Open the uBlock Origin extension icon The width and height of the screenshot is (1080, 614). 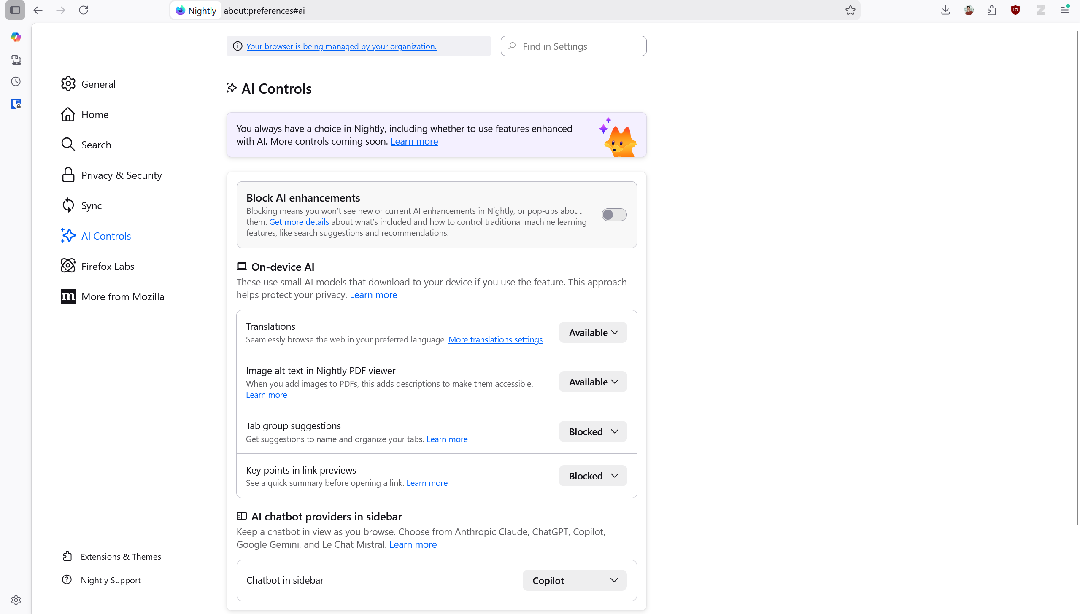tap(1015, 10)
